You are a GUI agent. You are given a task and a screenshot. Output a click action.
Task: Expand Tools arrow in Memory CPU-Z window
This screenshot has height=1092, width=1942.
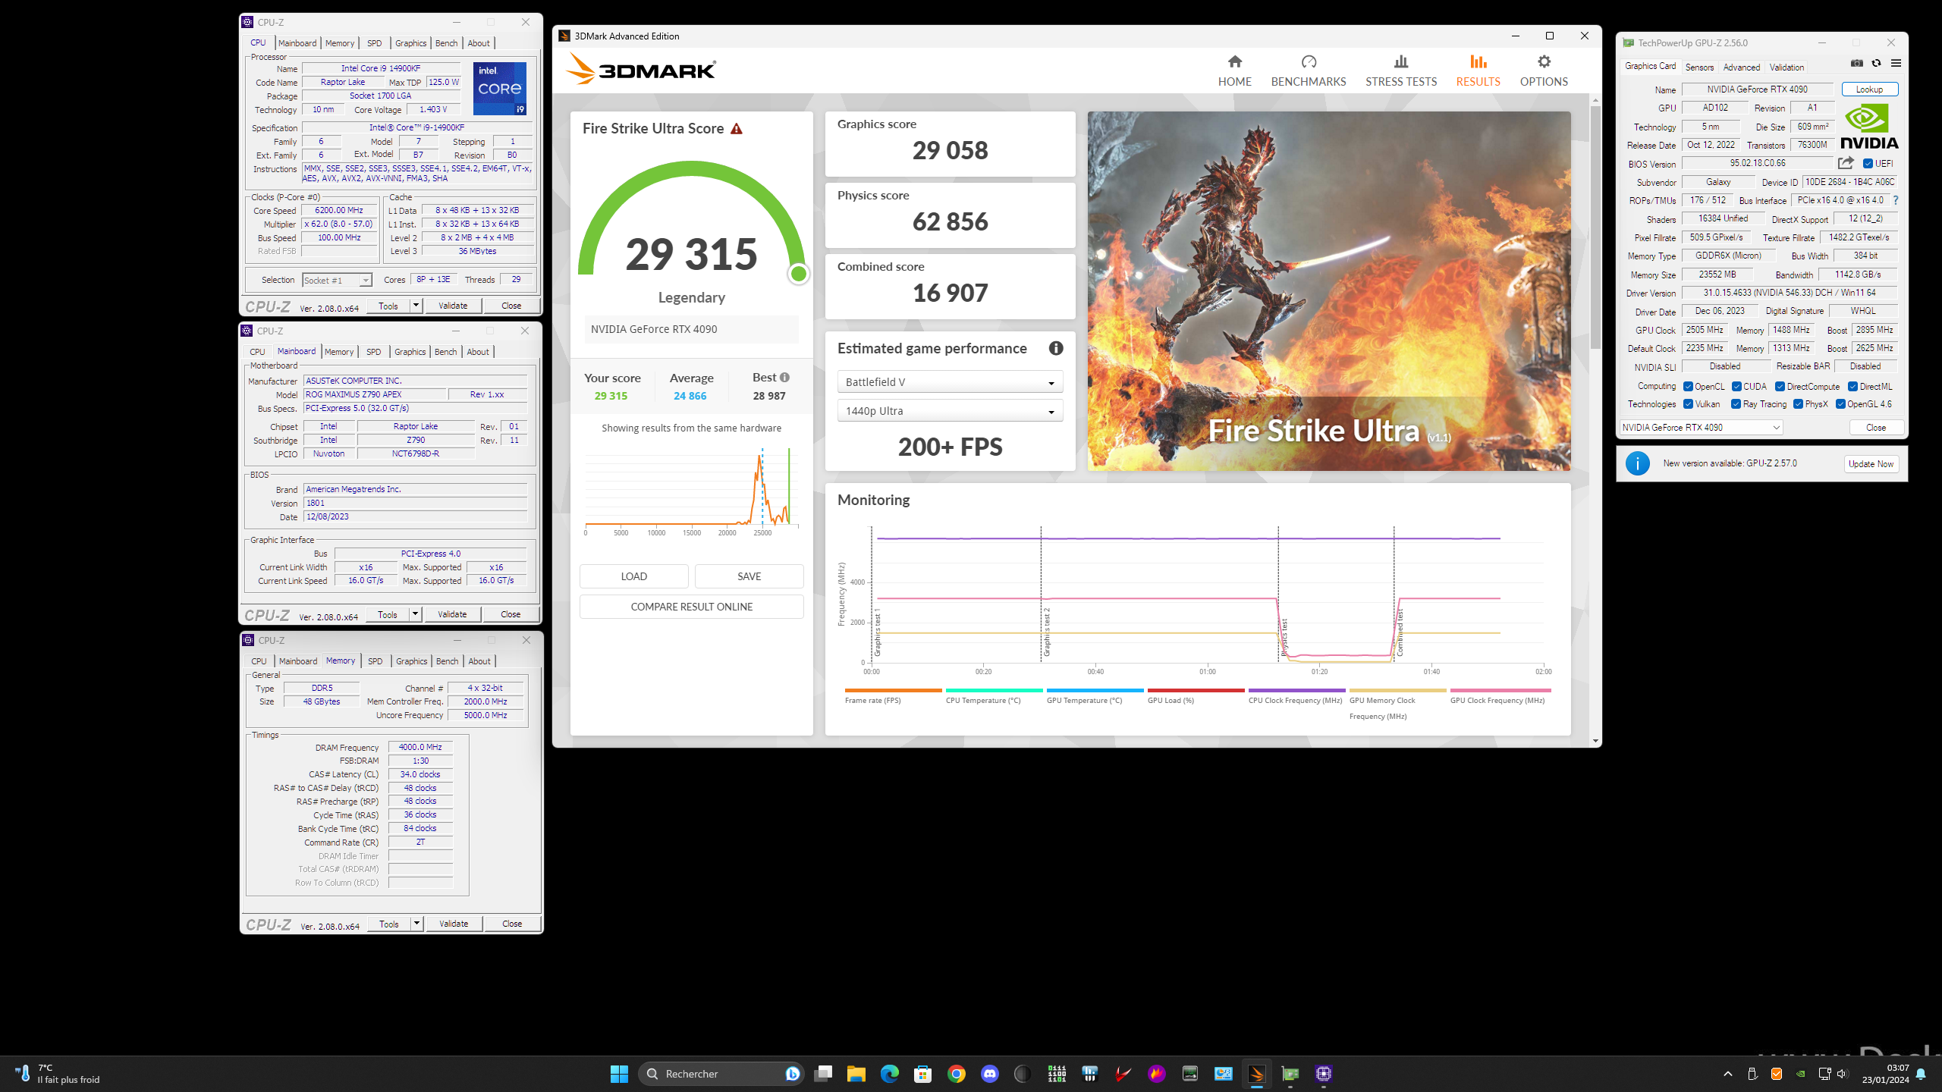pos(416,924)
